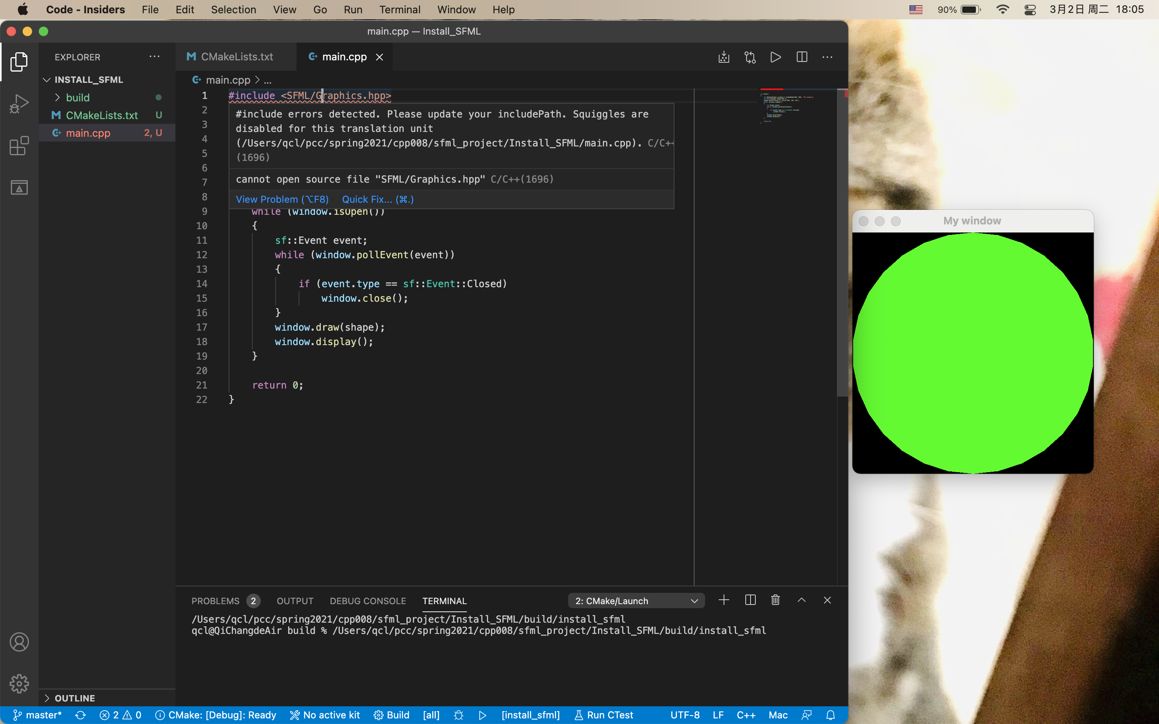Open notifications bell in status bar

pos(831,715)
